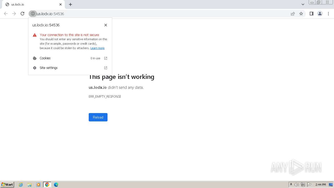Screen dimensions: 334x188
Task: Open File Explorer from taskbar
Action: point(29,185)
